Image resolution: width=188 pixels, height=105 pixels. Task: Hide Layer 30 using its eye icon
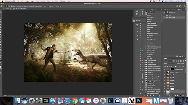coord(164,75)
